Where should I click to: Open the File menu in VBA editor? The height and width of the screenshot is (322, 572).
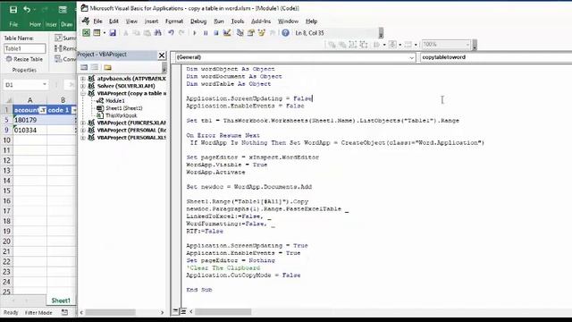(x=97, y=21)
